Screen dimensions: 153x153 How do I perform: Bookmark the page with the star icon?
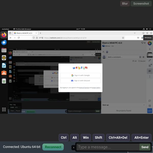123,38
